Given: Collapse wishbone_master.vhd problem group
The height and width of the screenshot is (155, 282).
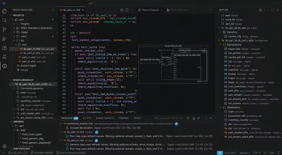Looking at the screenshot, I should pyautogui.click(x=61, y=124).
